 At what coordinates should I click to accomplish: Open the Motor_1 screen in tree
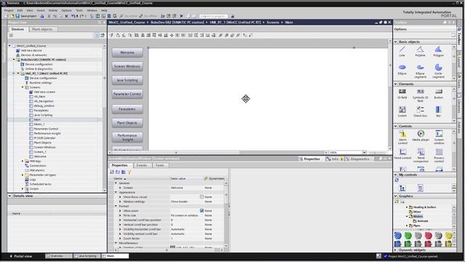(x=39, y=124)
